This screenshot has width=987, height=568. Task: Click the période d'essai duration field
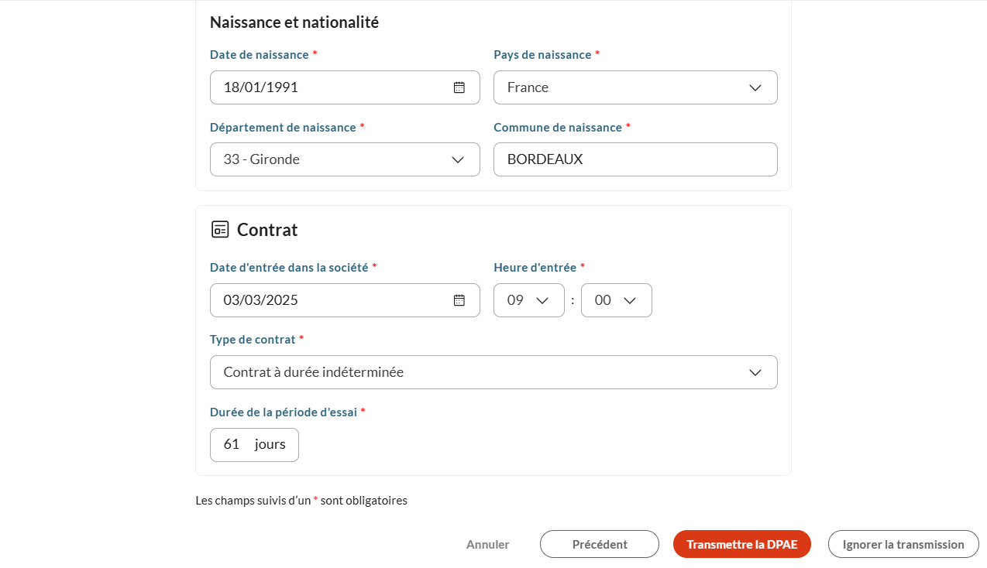pyautogui.click(x=254, y=445)
